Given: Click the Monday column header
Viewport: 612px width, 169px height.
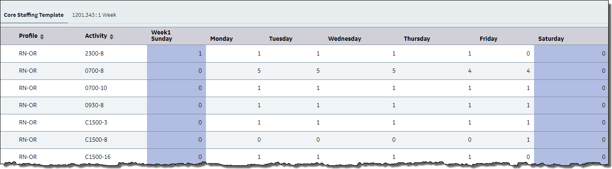Looking at the screenshot, I should 222,39.
